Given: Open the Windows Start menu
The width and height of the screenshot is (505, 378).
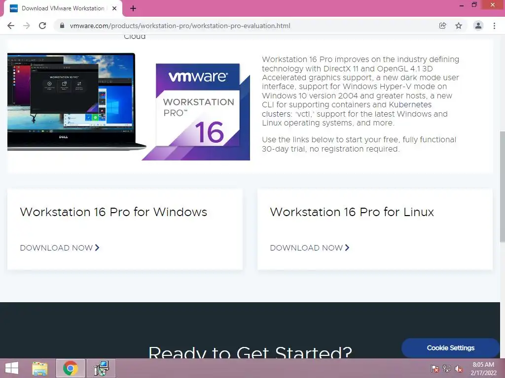Looking at the screenshot, I should point(12,368).
